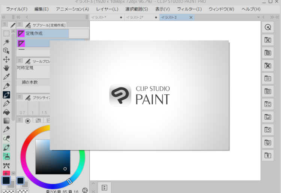Image resolution: width=281 pixels, height=193 pixels.
Task: Open the 表示(V) menu
Action: click(x=162, y=9)
